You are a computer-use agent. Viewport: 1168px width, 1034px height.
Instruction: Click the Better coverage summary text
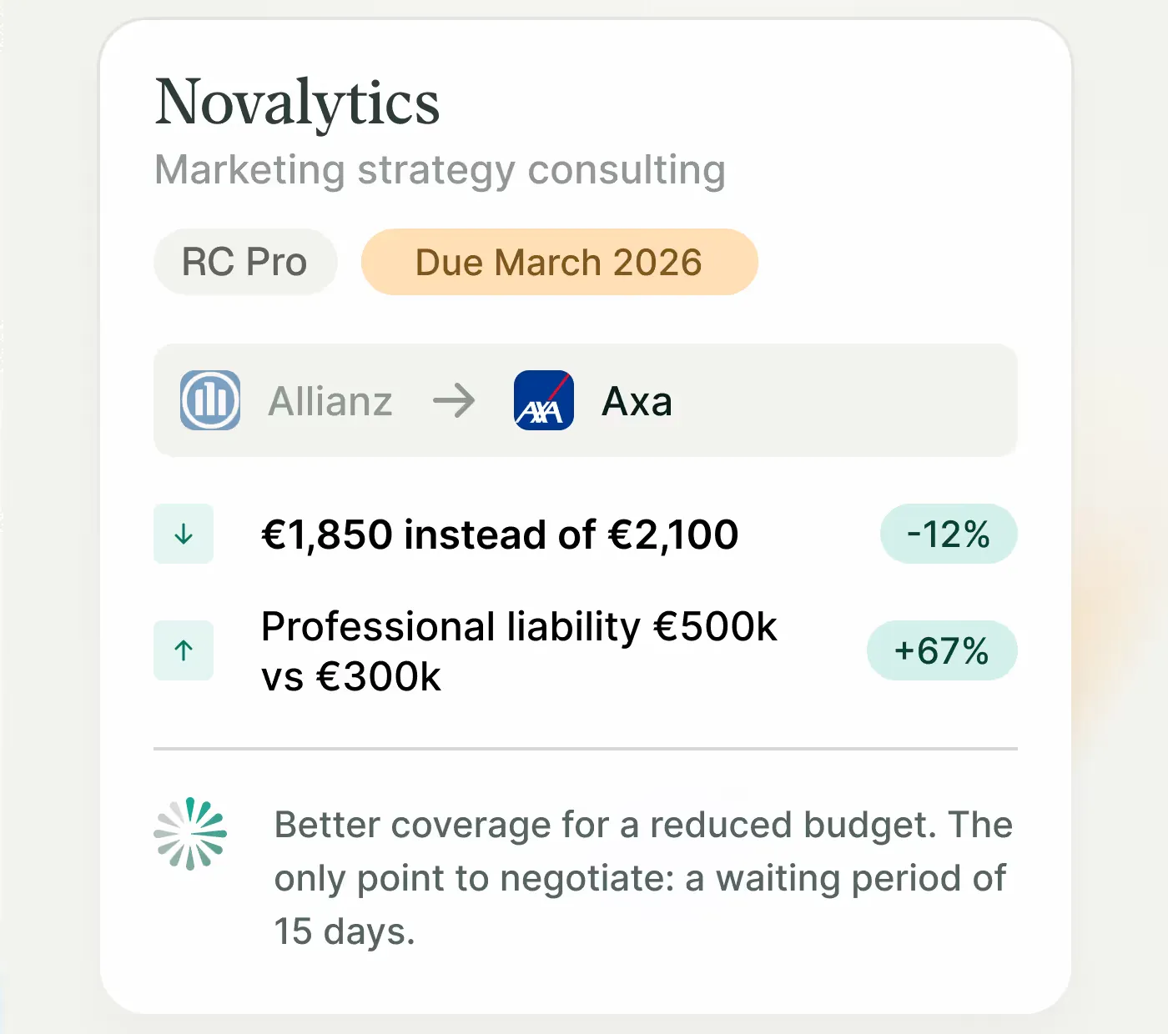click(x=643, y=878)
